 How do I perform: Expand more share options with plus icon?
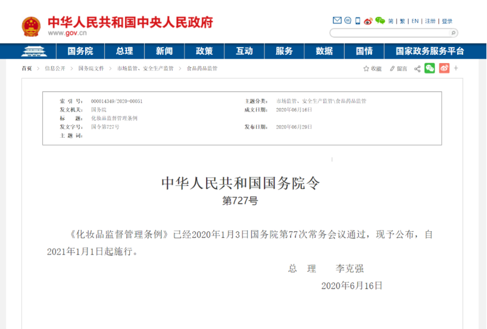point(456,69)
